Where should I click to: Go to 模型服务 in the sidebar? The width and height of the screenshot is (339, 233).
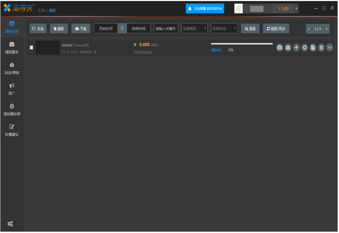[x=12, y=47]
